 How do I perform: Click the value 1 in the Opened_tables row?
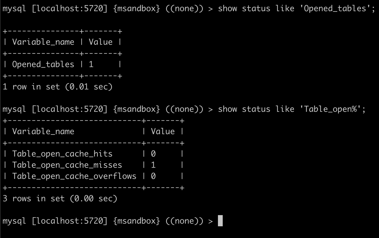tap(91, 64)
